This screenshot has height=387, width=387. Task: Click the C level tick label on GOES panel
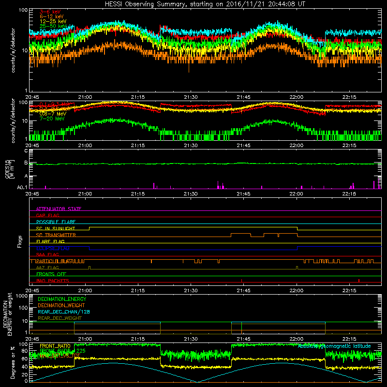26,151
